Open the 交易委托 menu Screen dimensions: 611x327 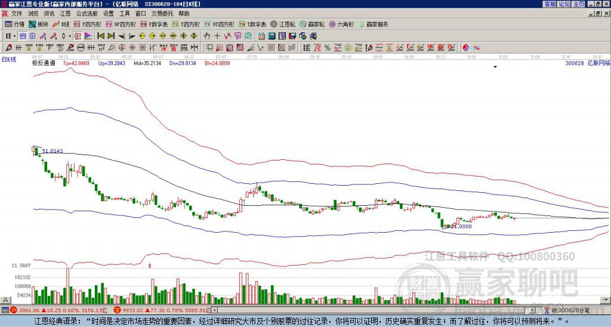[162, 14]
